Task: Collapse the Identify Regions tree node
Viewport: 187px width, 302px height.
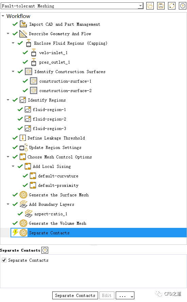Action: tap(8, 100)
